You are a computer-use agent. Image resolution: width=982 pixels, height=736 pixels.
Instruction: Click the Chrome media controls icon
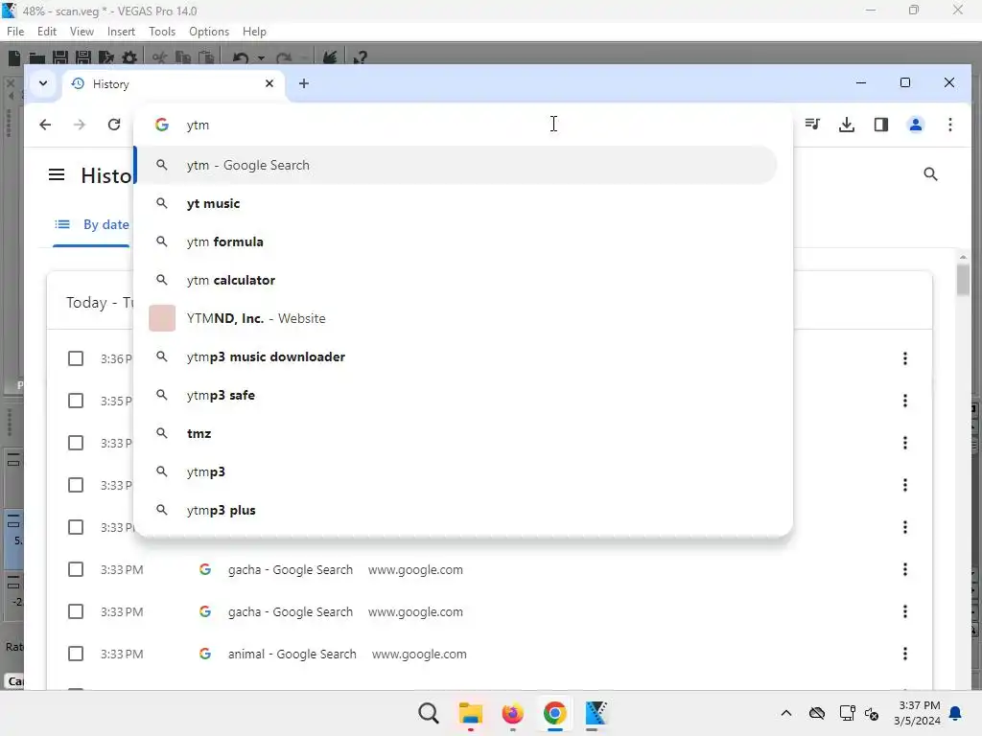click(812, 124)
